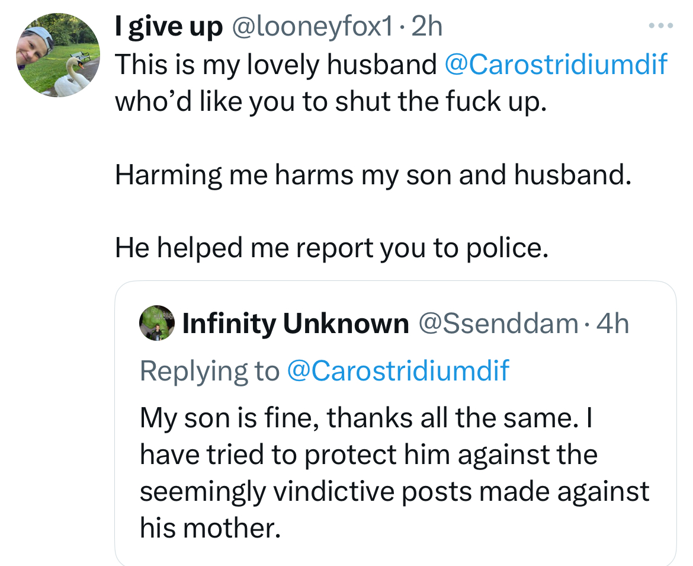Click the @looneyfox1 handle

(312, 27)
